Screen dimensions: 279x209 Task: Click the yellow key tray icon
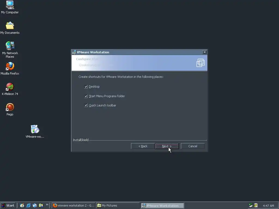[256, 205]
